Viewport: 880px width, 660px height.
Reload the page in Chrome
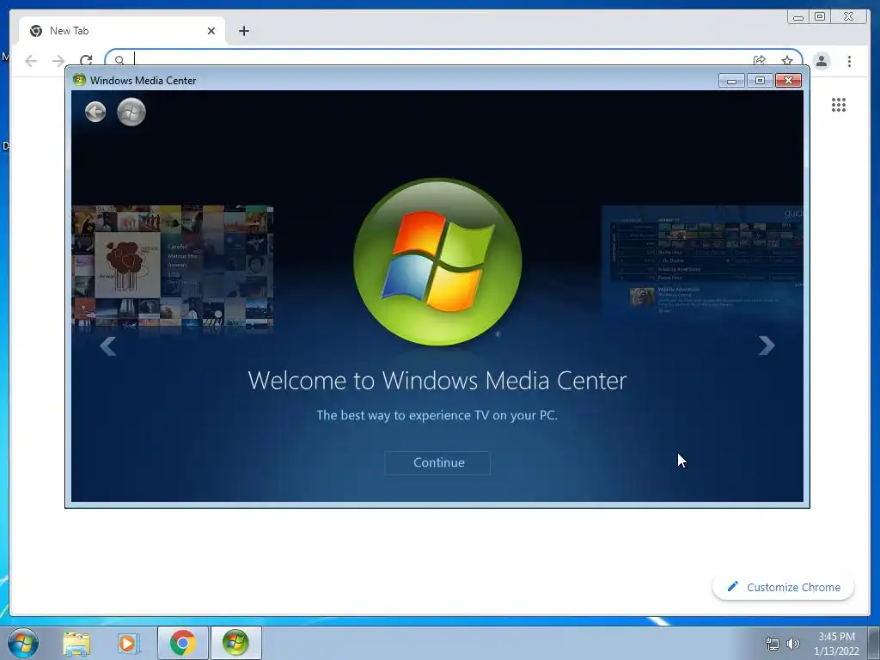(86, 61)
